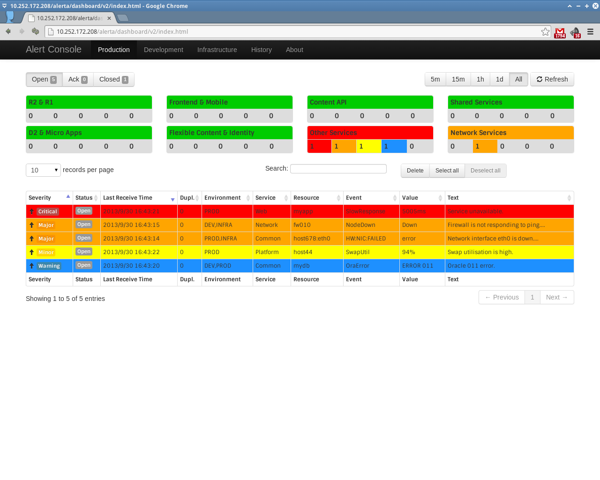Go to Previous page

502,297
